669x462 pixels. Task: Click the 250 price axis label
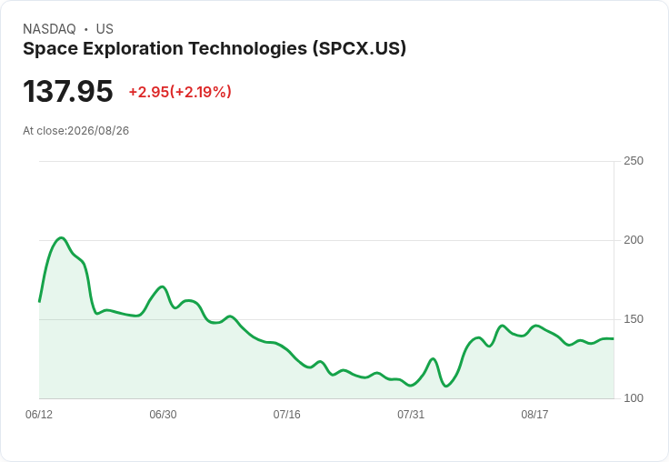coord(634,161)
